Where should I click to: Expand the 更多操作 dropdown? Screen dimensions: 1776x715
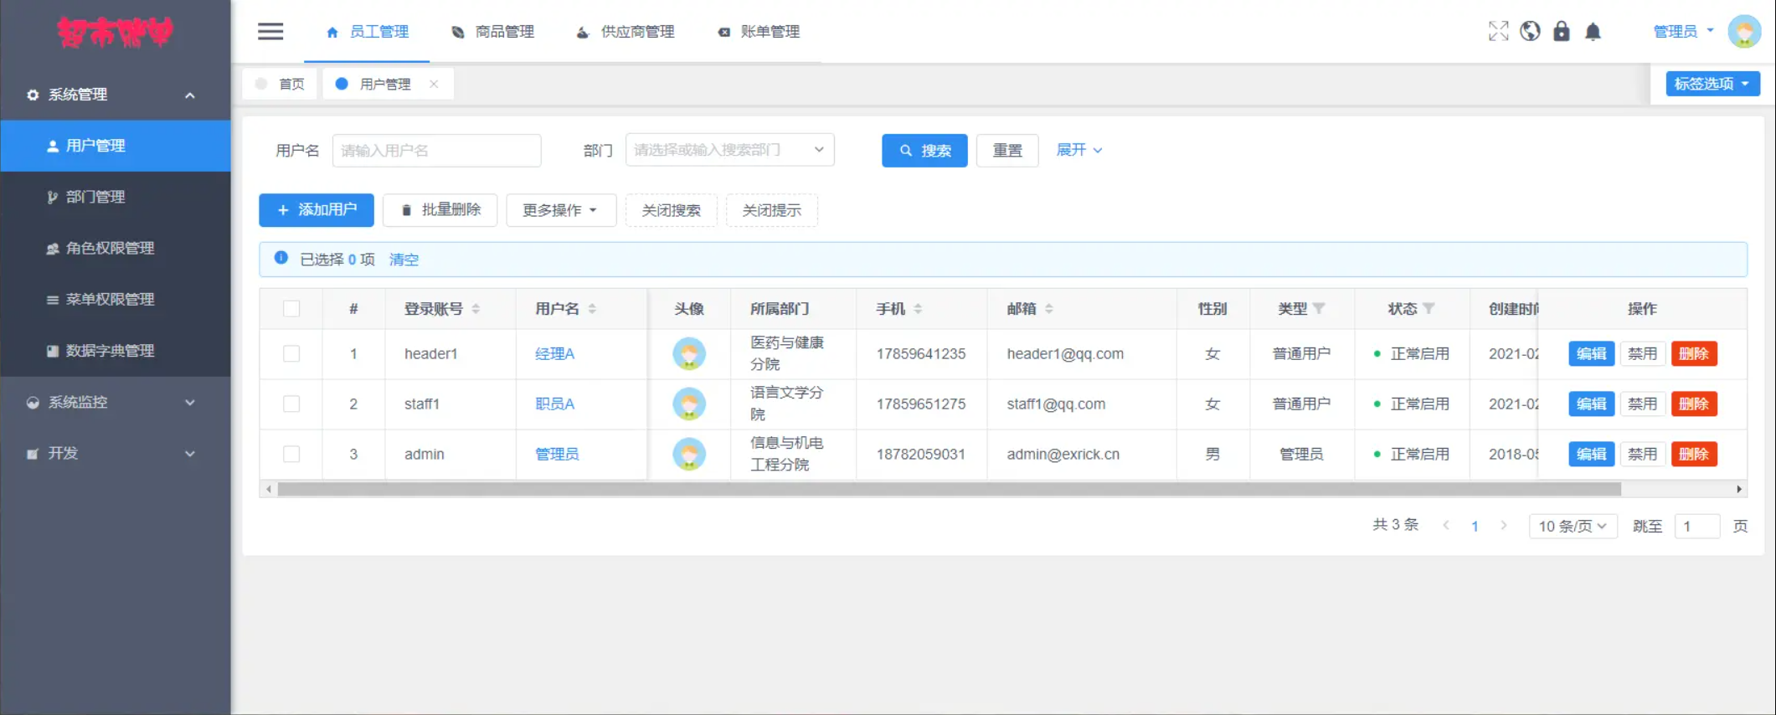click(x=560, y=210)
